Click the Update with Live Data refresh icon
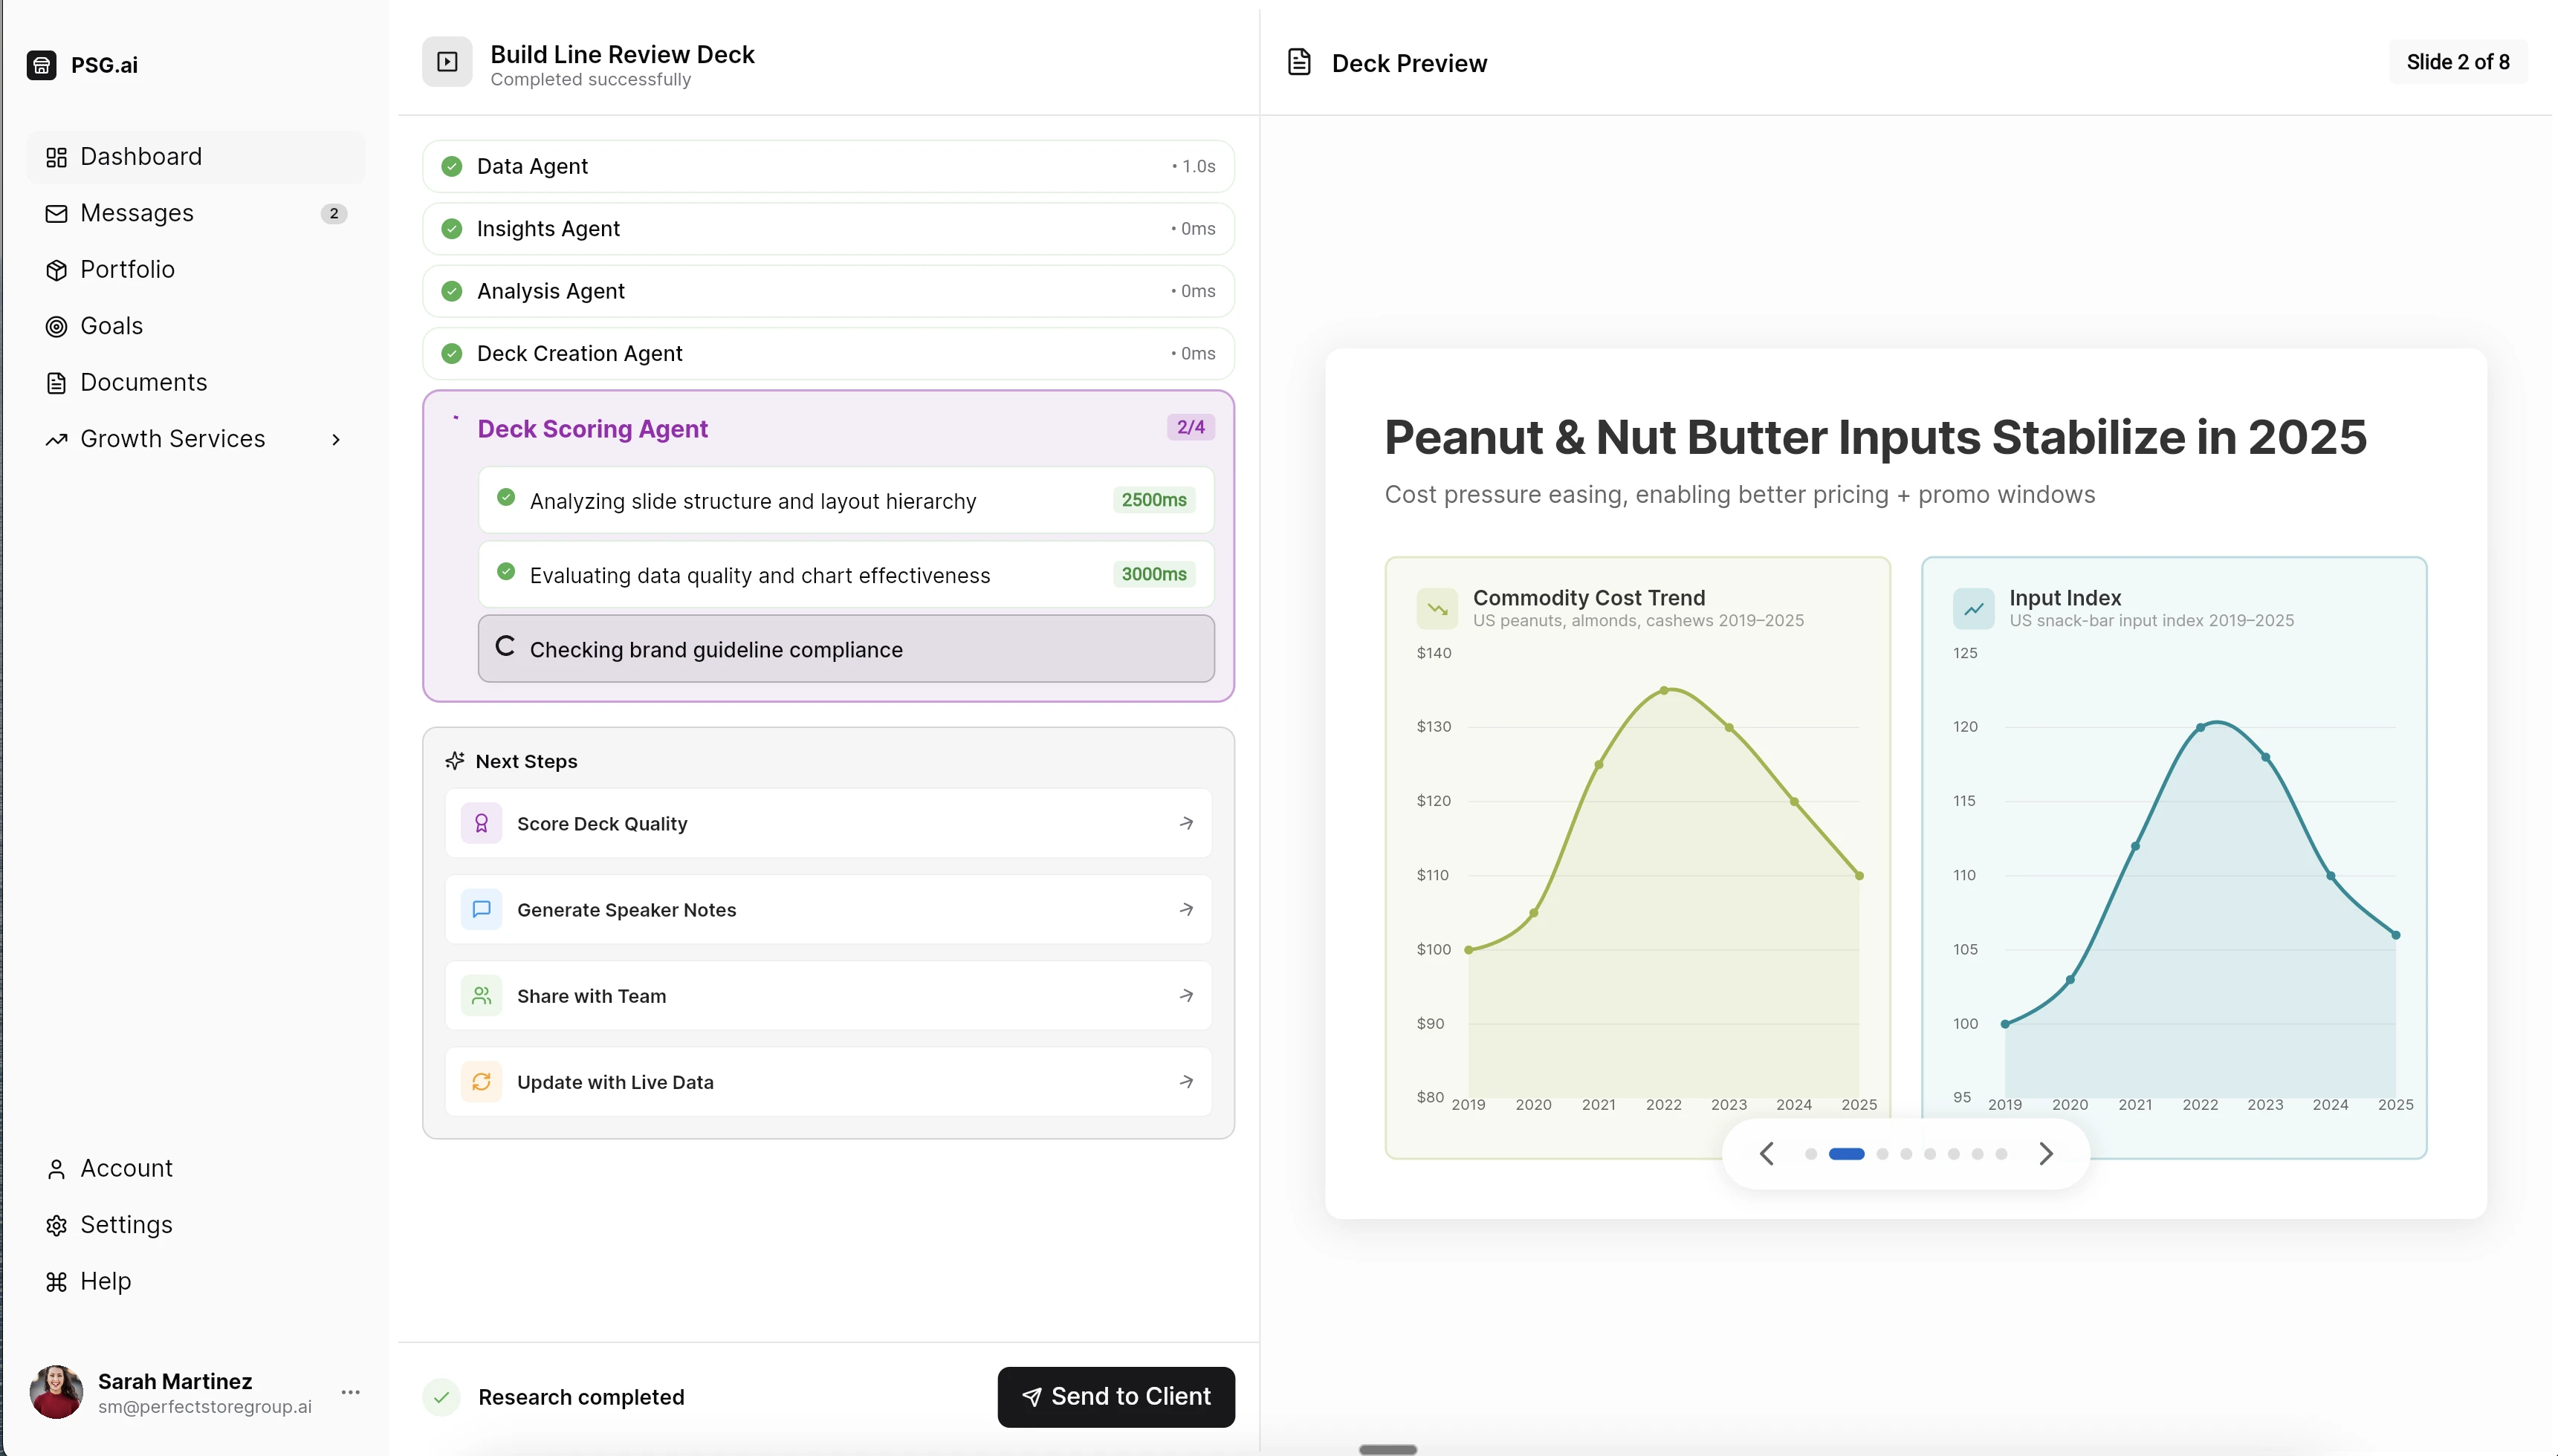Image resolution: width=2558 pixels, height=1456 pixels. point(481,1081)
